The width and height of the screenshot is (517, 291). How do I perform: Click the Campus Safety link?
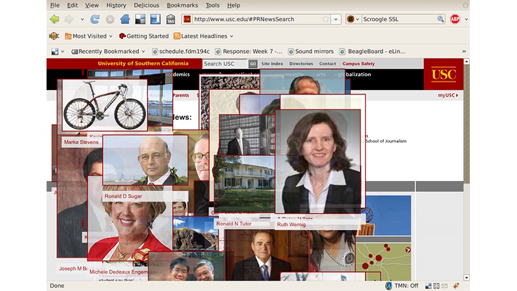pyautogui.click(x=359, y=63)
